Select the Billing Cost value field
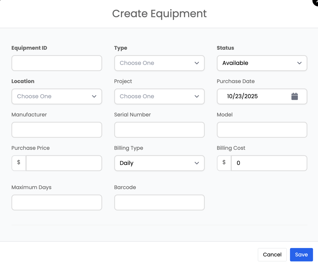Screen dimensions: 318x266 269,163
